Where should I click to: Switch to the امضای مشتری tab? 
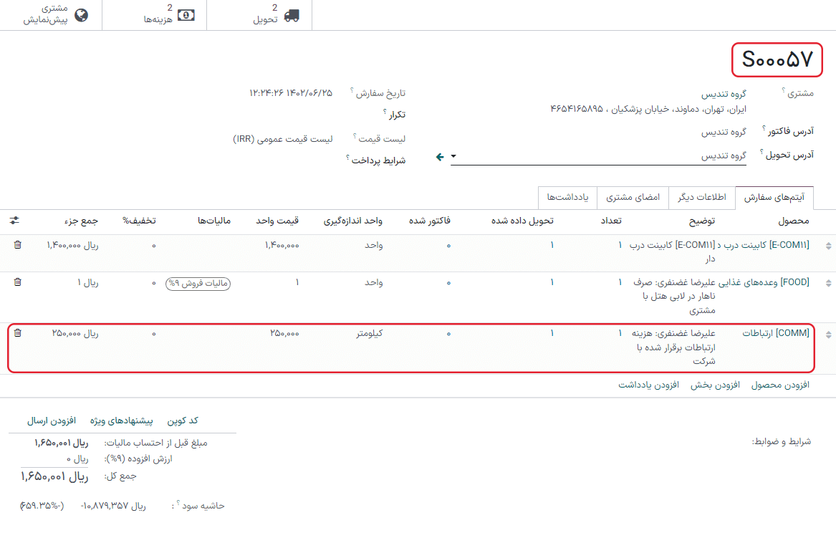[633, 198]
